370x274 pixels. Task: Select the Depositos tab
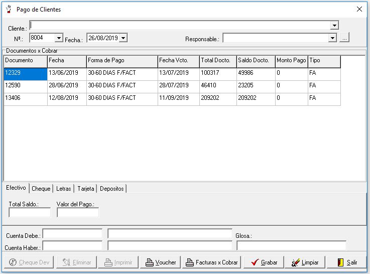111,189
